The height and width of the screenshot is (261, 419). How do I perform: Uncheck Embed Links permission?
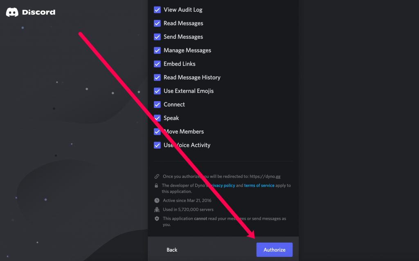coord(157,64)
